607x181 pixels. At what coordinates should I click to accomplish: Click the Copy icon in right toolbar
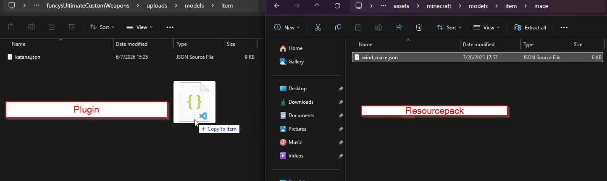click(338, 27)
